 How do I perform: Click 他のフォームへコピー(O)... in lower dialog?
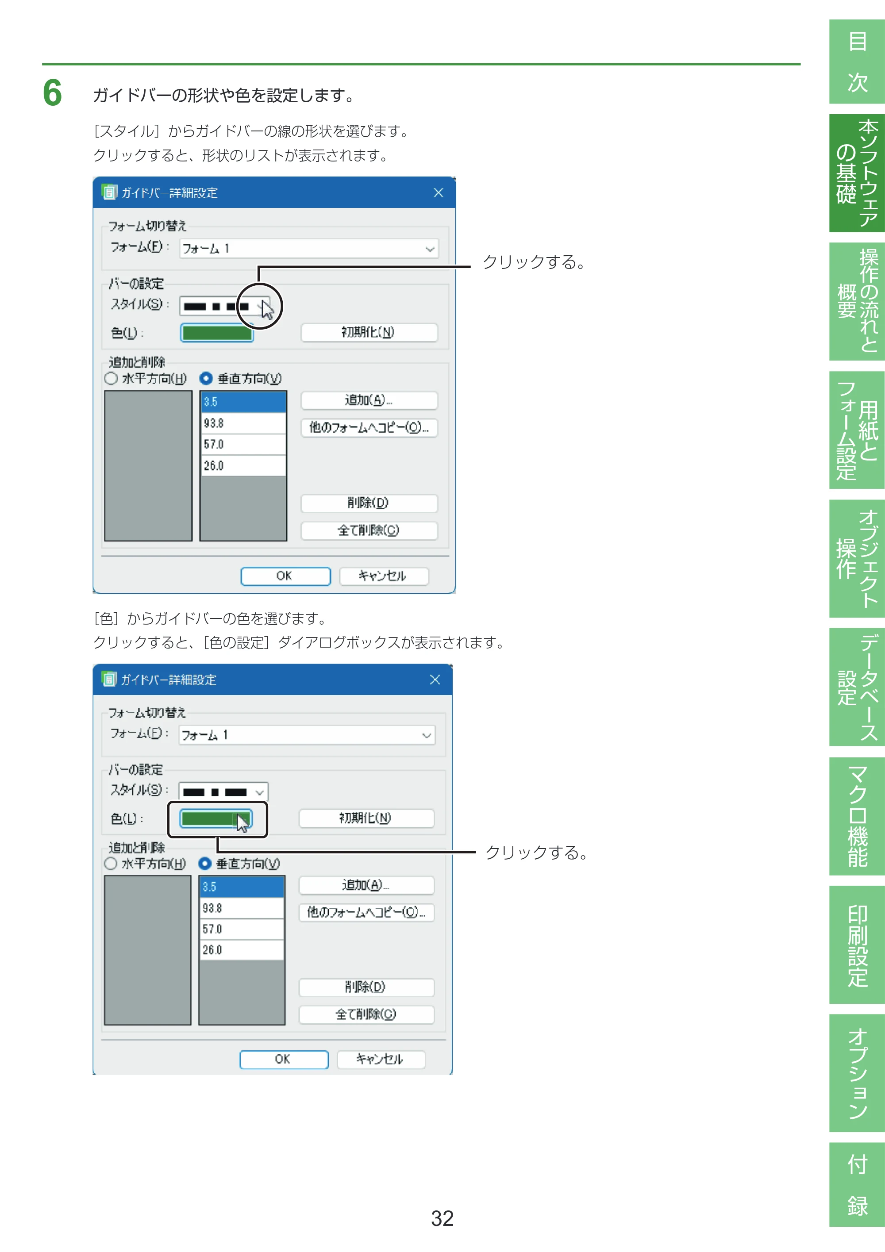pyautogui.click(x=366, y=912)
